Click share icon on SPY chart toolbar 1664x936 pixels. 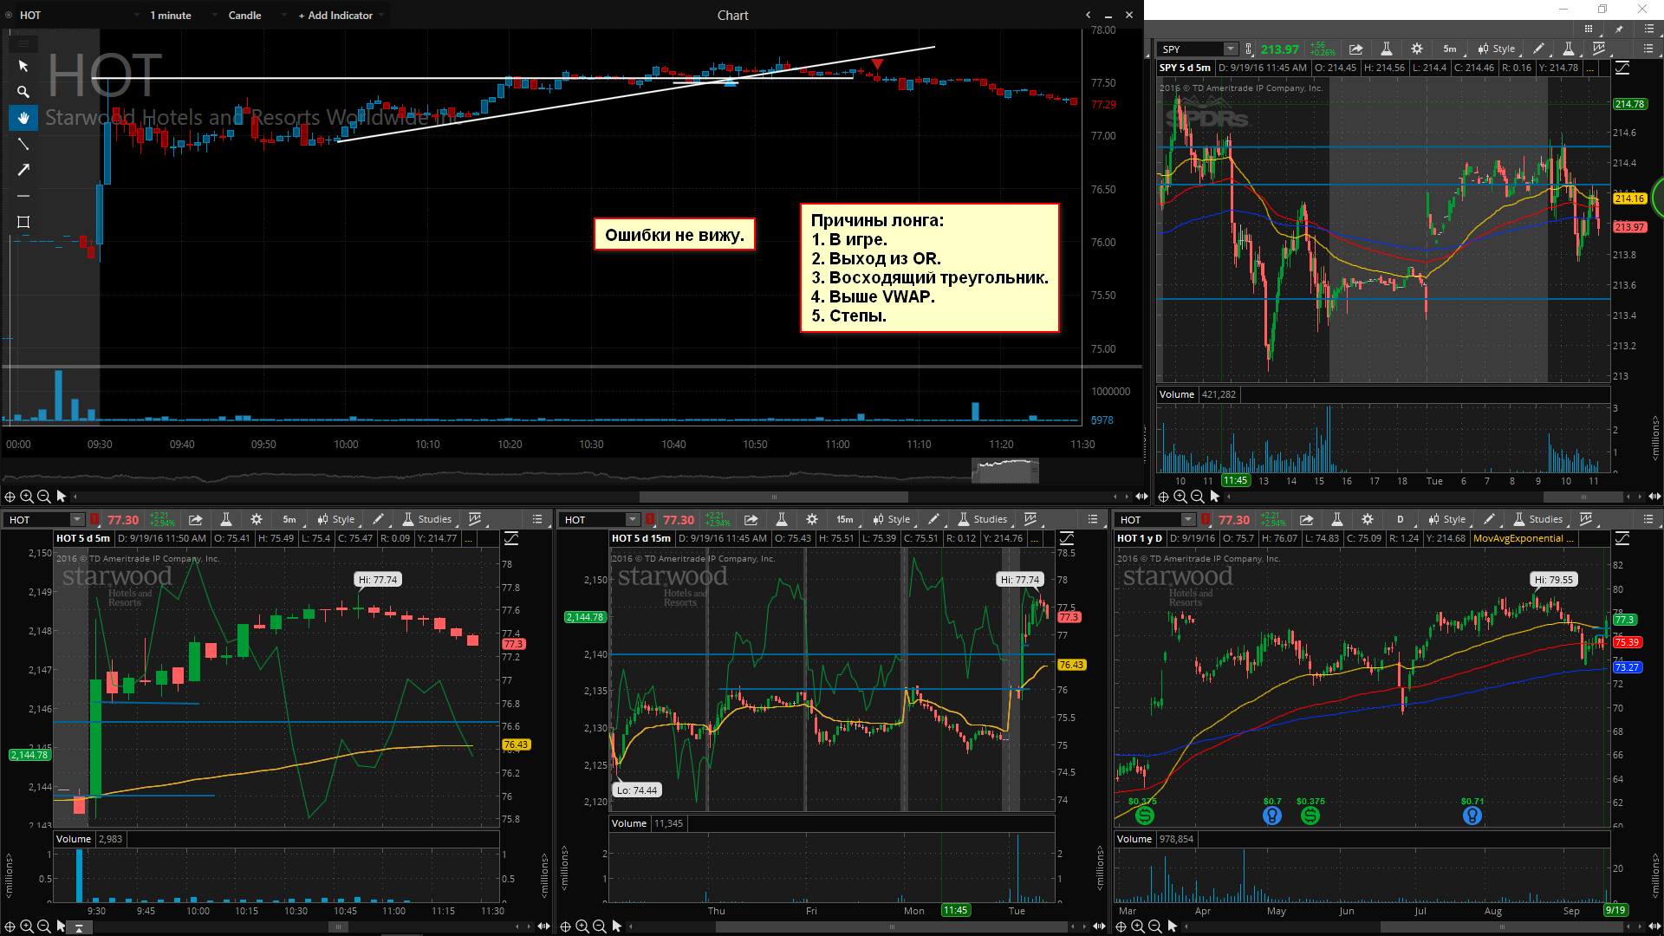1356,49
